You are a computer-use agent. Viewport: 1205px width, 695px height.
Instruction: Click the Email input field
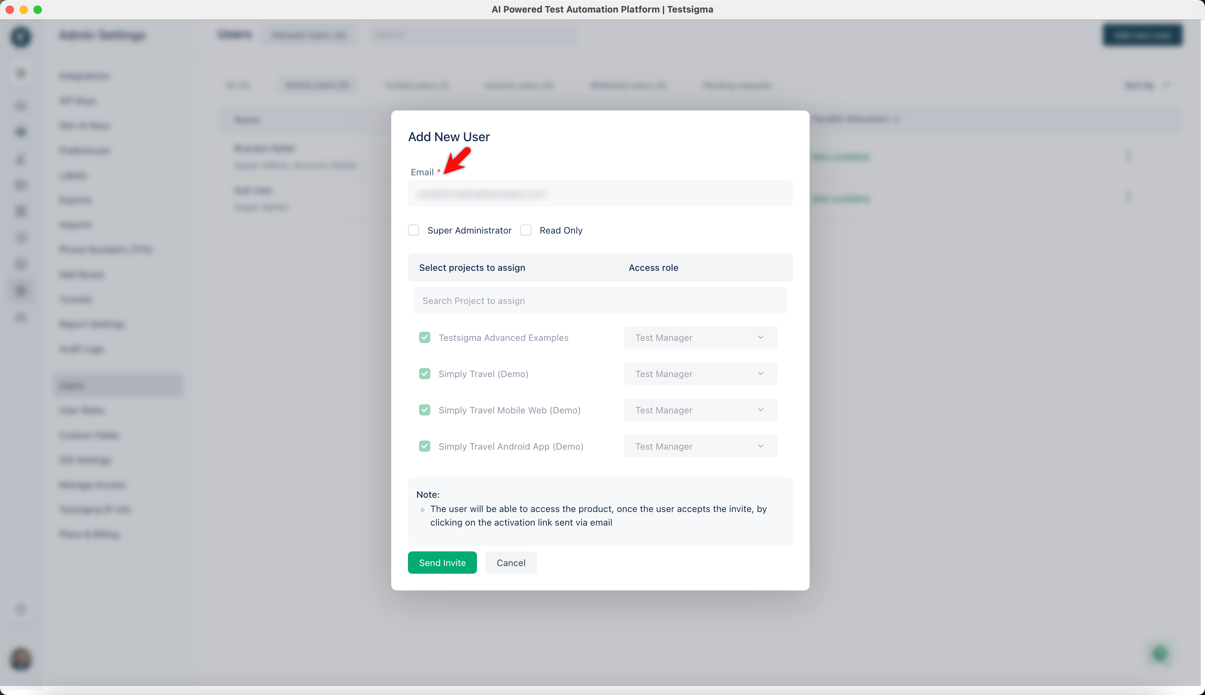point(600,193)
